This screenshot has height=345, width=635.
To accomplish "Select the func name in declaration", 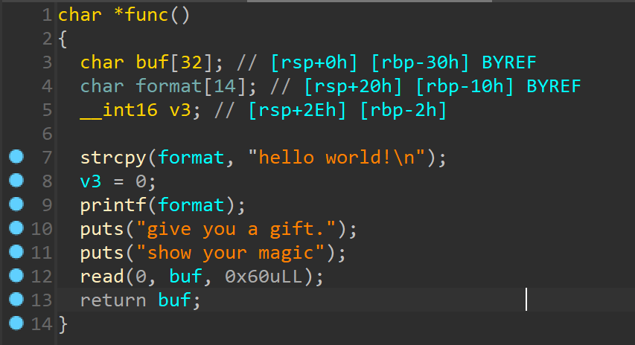I will pos(146,16).
